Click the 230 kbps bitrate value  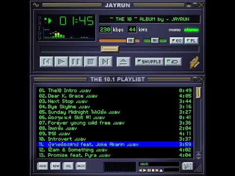105,30
